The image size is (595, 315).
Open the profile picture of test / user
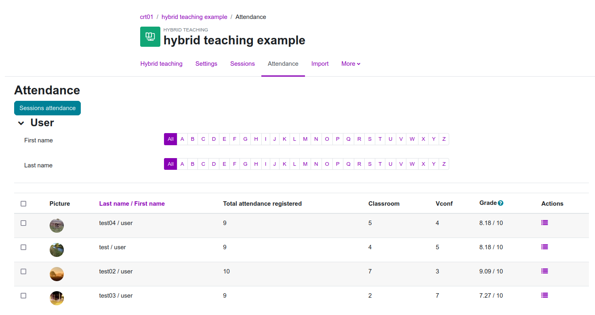tap(57, 250)
